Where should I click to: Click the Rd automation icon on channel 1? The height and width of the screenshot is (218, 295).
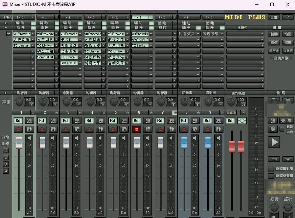tap(18, 120)
